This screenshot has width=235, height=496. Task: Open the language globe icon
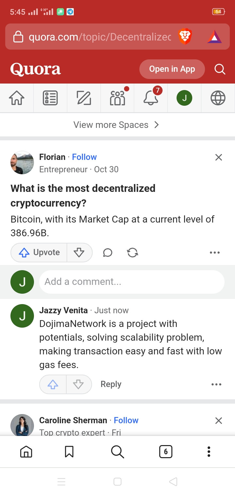(x=218, y=98)
